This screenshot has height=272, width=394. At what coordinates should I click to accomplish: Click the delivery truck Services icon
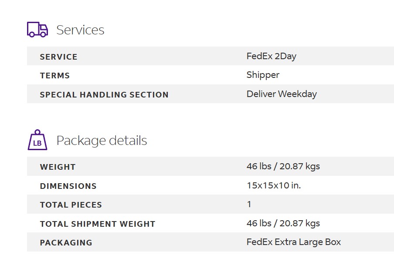37,30
